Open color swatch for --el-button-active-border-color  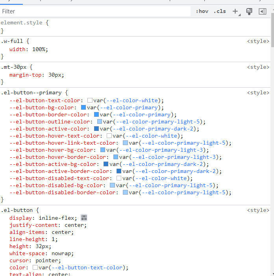[x=119, y=171]
